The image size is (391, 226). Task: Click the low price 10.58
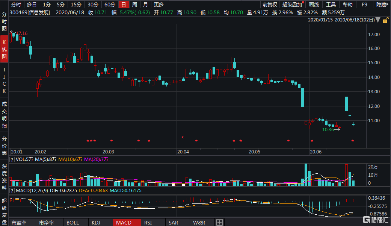tap(213, 12)
